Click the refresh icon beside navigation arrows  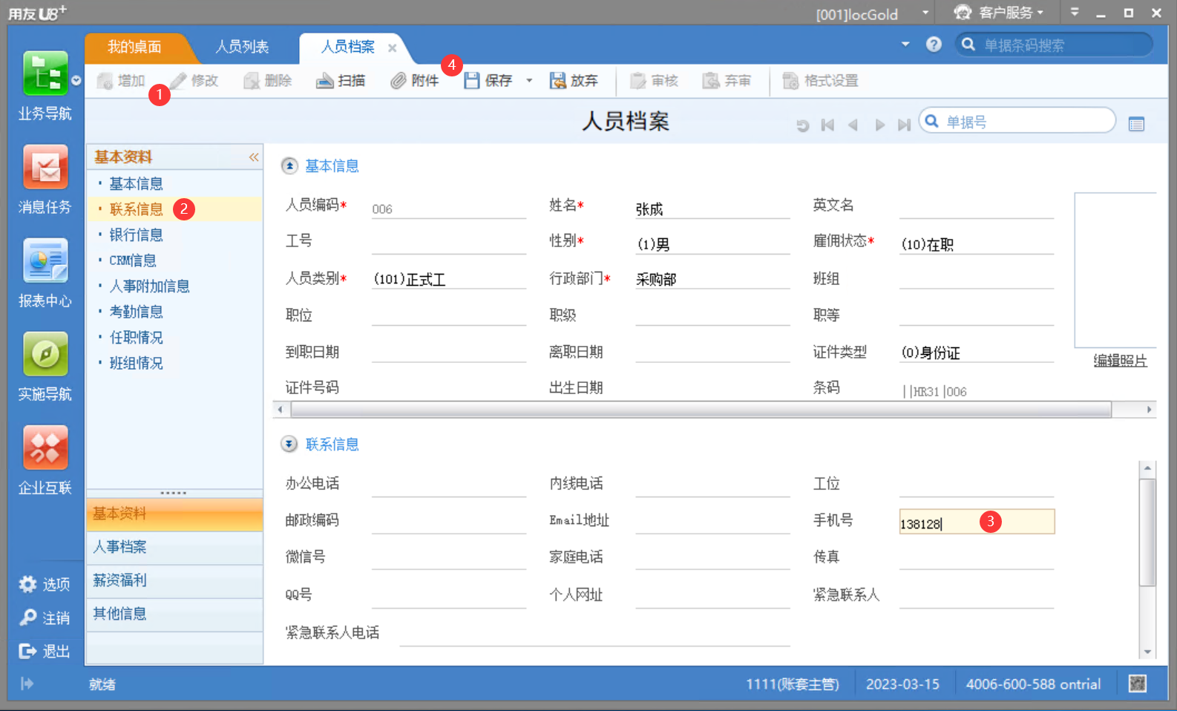point(802,125)
